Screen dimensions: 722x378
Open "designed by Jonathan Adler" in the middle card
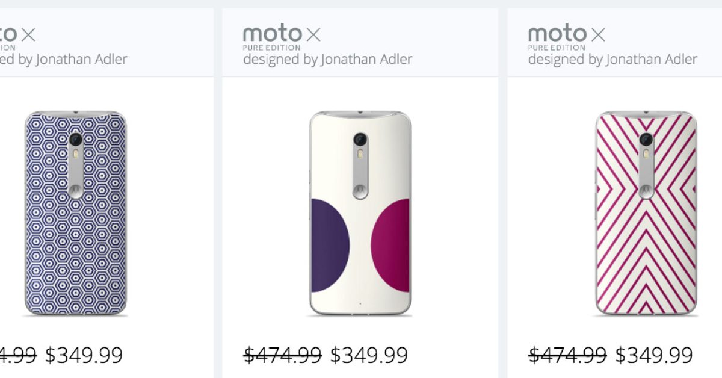tap(327, 60)
